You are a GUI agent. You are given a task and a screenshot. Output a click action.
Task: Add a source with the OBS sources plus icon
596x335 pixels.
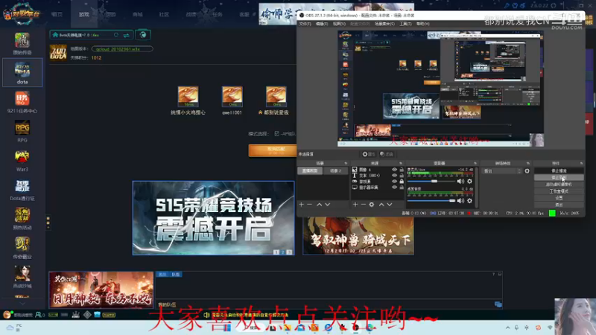355,204
